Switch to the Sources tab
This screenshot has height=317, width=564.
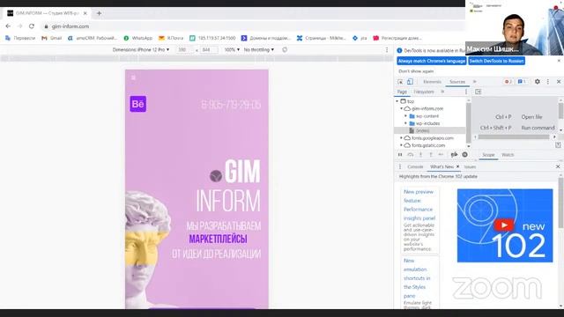point(457,82)
